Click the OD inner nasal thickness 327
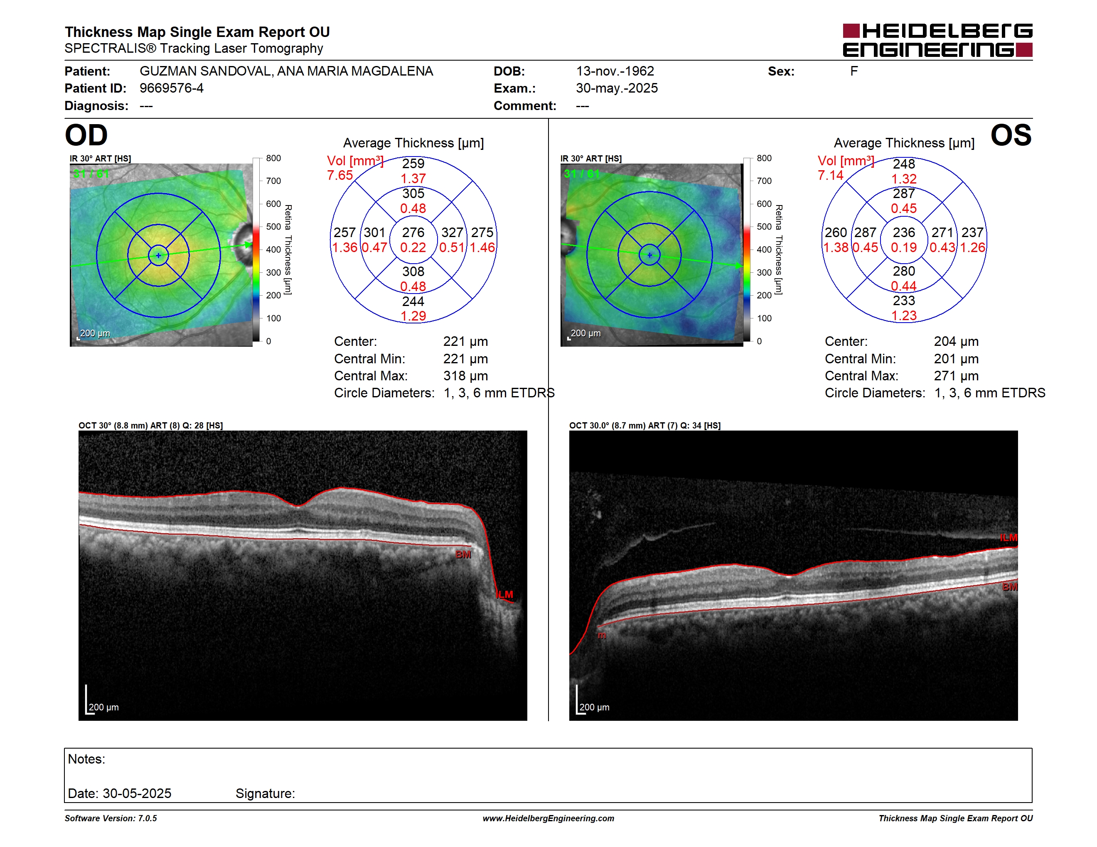 pyautogui.click(x=453, y=233)
